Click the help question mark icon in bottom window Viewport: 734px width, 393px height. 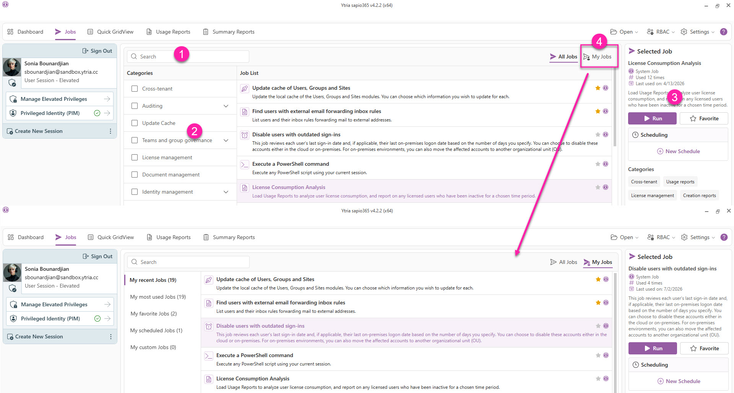point(724,237)
